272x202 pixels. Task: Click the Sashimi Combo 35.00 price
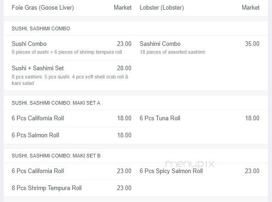point(252,44)
